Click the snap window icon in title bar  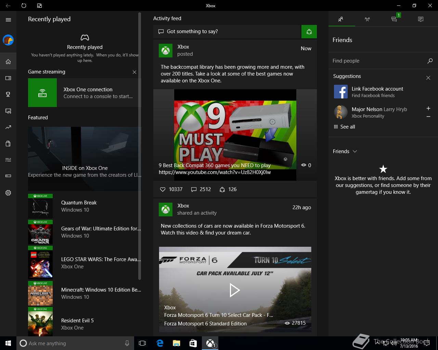click(39, 5)
